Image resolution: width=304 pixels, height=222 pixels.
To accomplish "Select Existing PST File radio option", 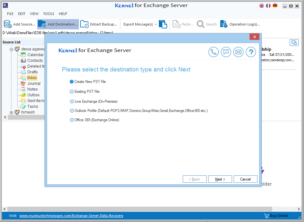I will (72, 92).
